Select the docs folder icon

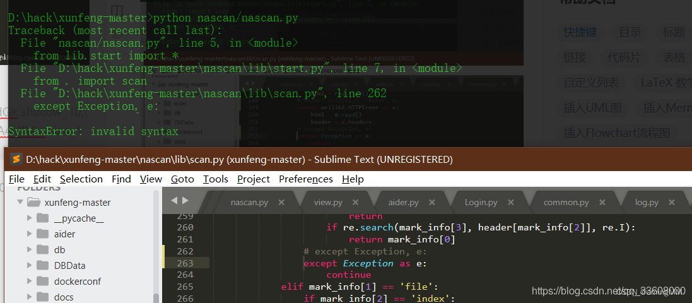[43, 297]
